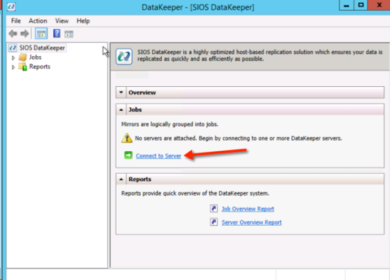Viewport: 390px width, 280px height.
Task: Select the Reports tree item
Action: click(x=39, y=67)
